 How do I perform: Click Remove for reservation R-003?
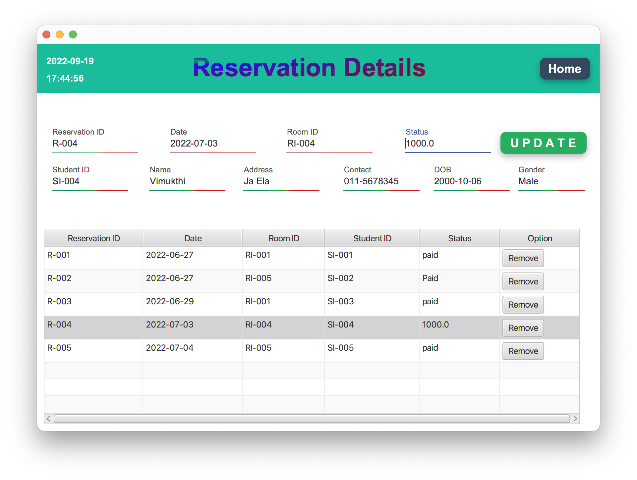coord(523,305)
